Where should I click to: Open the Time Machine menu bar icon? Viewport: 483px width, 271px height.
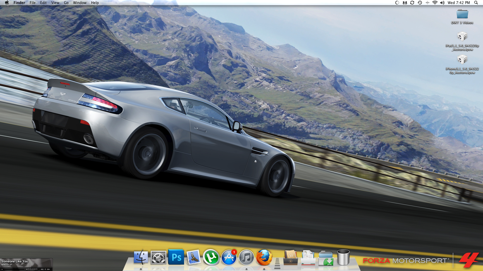(420, 3)
